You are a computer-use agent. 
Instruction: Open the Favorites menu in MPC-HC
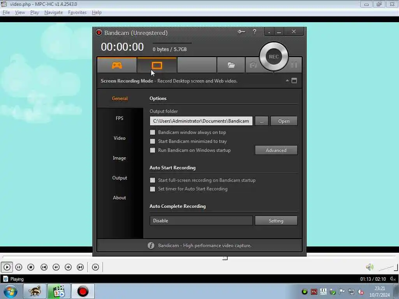point(78,12)
